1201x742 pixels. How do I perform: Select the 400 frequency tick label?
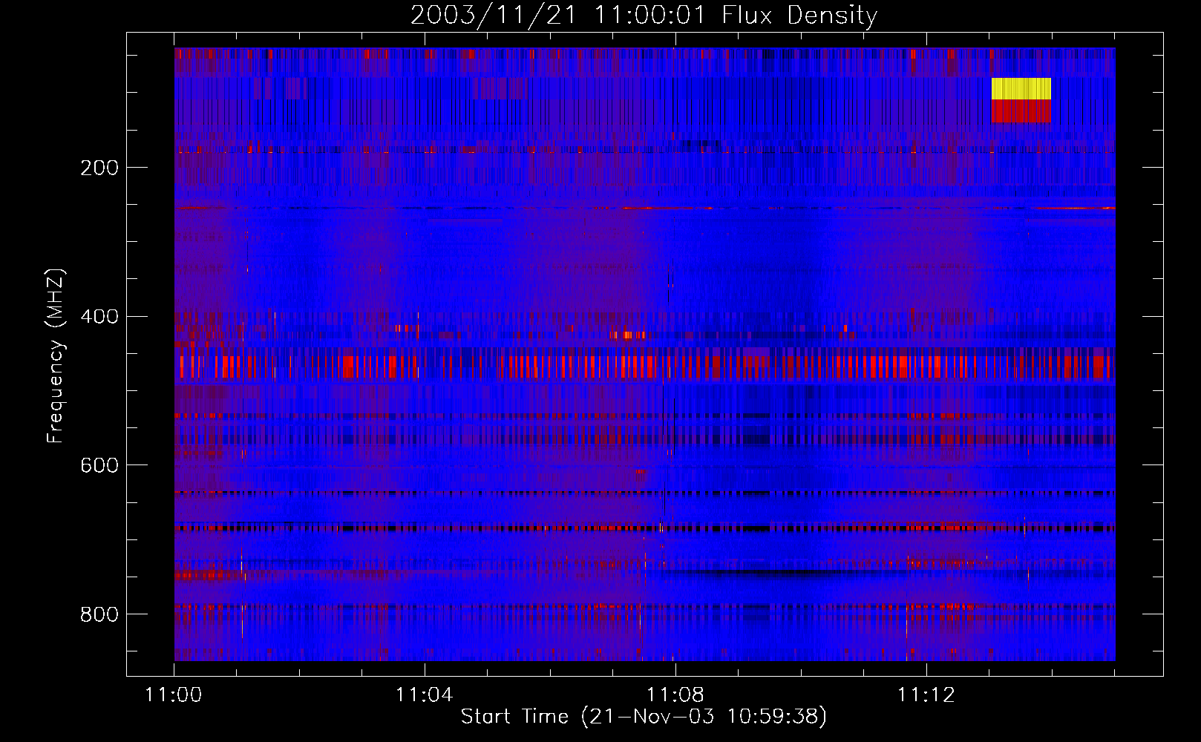coord(99,317)
